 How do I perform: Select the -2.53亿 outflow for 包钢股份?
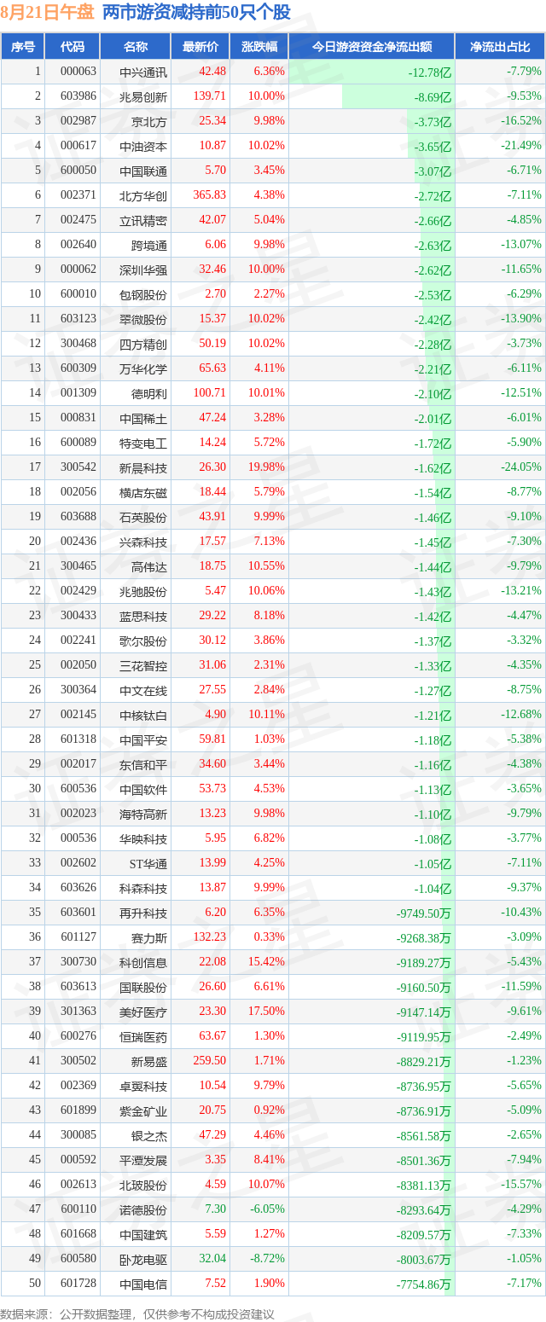click(433, 295)
